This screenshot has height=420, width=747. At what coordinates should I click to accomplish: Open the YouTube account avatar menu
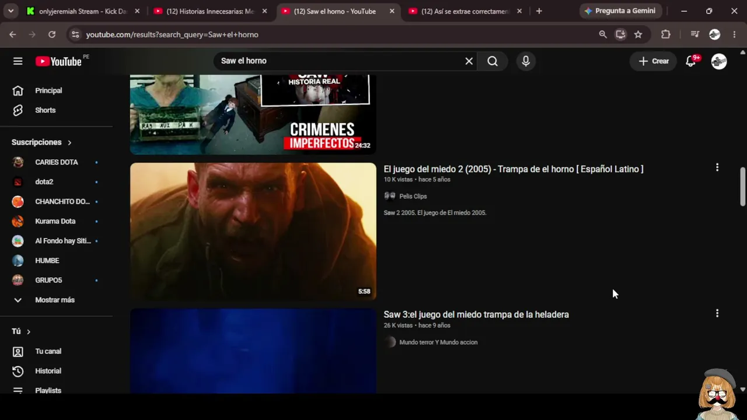[719, 61]
